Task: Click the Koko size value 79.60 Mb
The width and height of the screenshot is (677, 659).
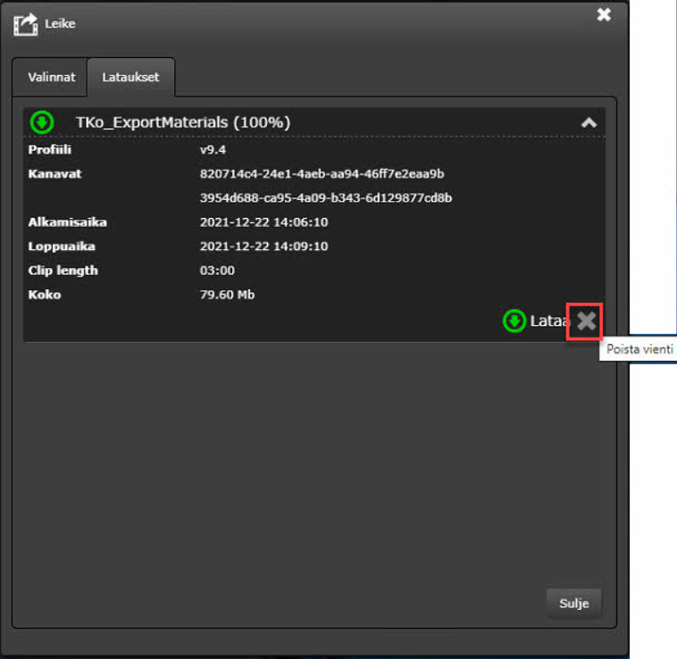Action: (227, 295)
